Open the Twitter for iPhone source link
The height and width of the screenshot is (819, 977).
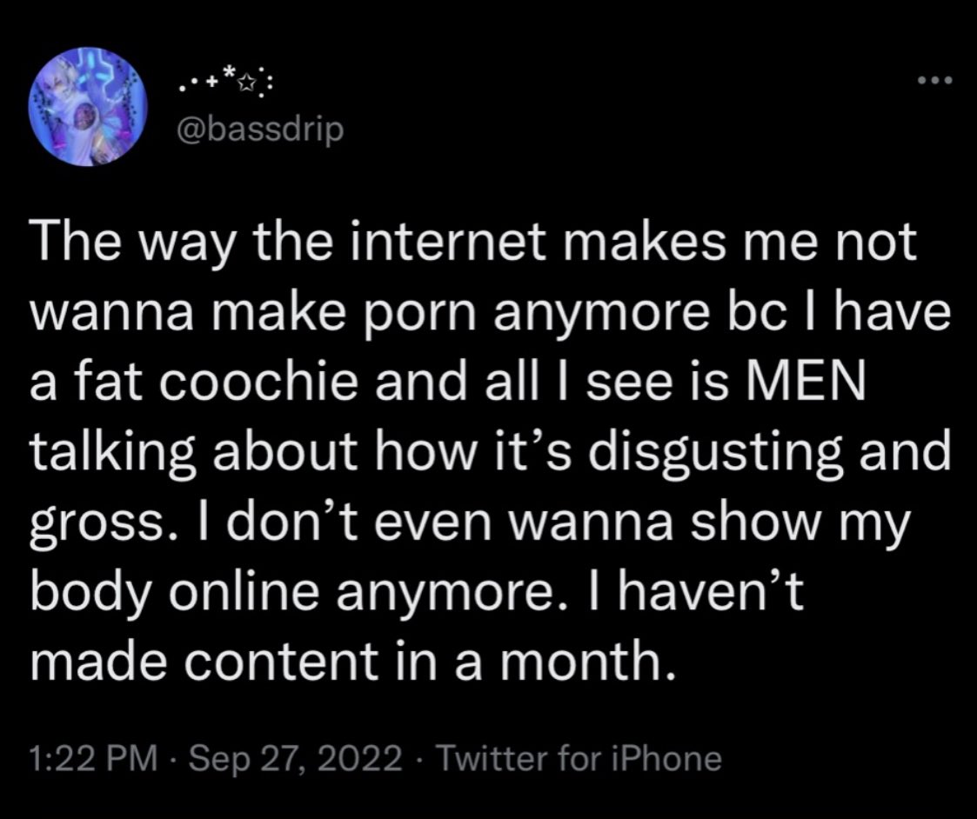[x=579, y=759]
